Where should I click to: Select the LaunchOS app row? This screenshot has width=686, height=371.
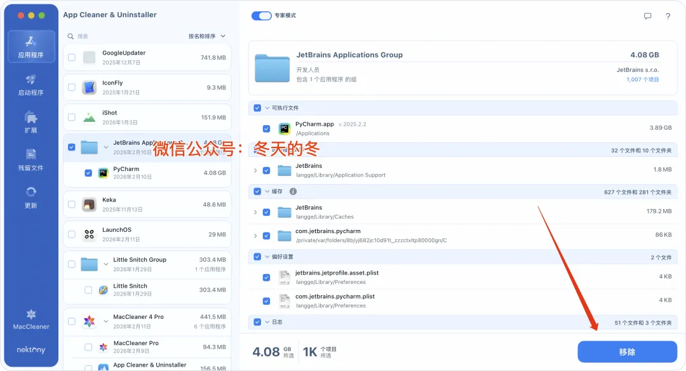(x=147, y=234)
